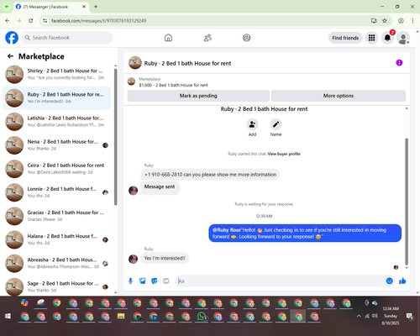View site information icon in address bar
Viewport: 420px width, 336px height.
coord(45,21)
